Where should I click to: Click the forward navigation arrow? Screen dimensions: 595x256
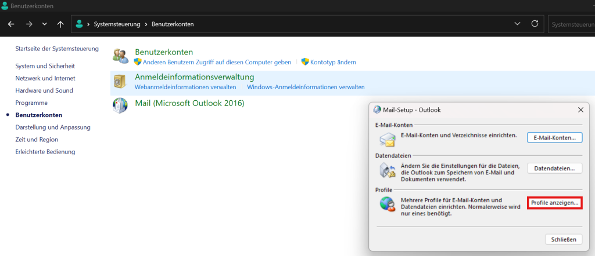[29, 24]
